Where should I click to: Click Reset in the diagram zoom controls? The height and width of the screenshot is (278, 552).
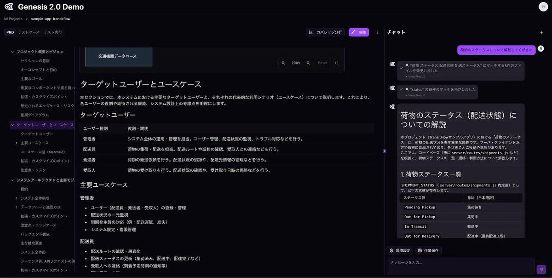(x=323, y=63)
